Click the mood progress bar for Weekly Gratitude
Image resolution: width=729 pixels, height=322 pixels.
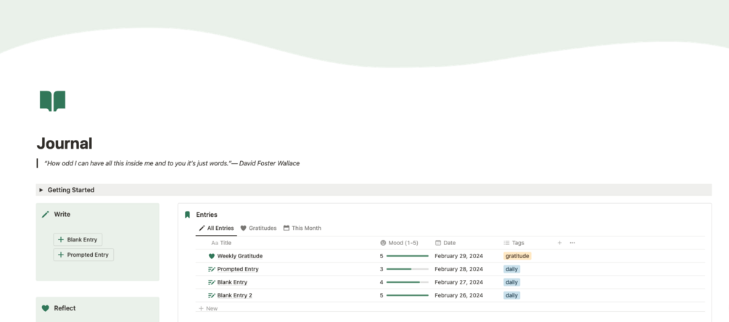[x=407, y=256]
